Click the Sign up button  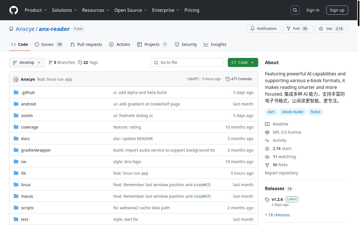(337, 10)
